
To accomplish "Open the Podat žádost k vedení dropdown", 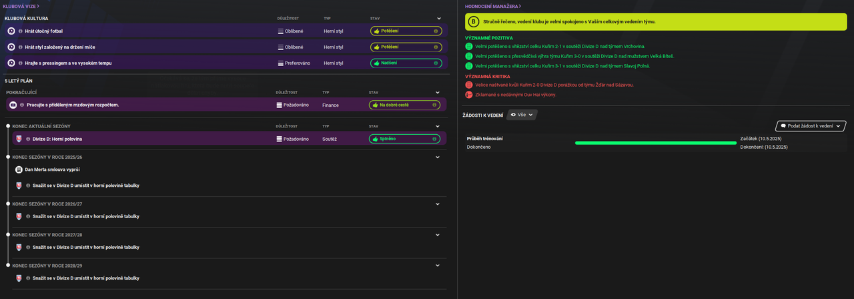I will (x=811, y=125).
